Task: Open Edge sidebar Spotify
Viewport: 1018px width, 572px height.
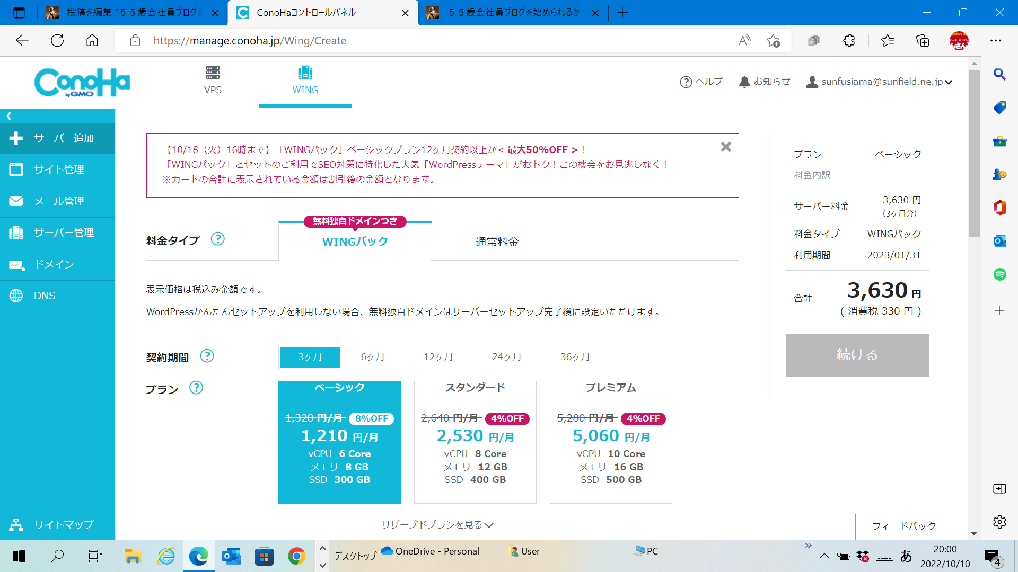Action: click(999, 274)
